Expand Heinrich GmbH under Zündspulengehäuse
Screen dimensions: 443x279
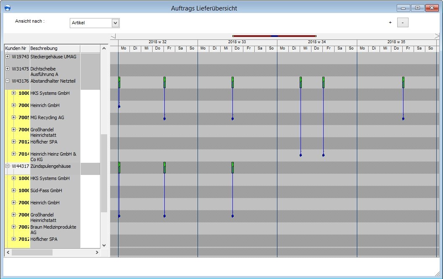[x=13, y=202]
